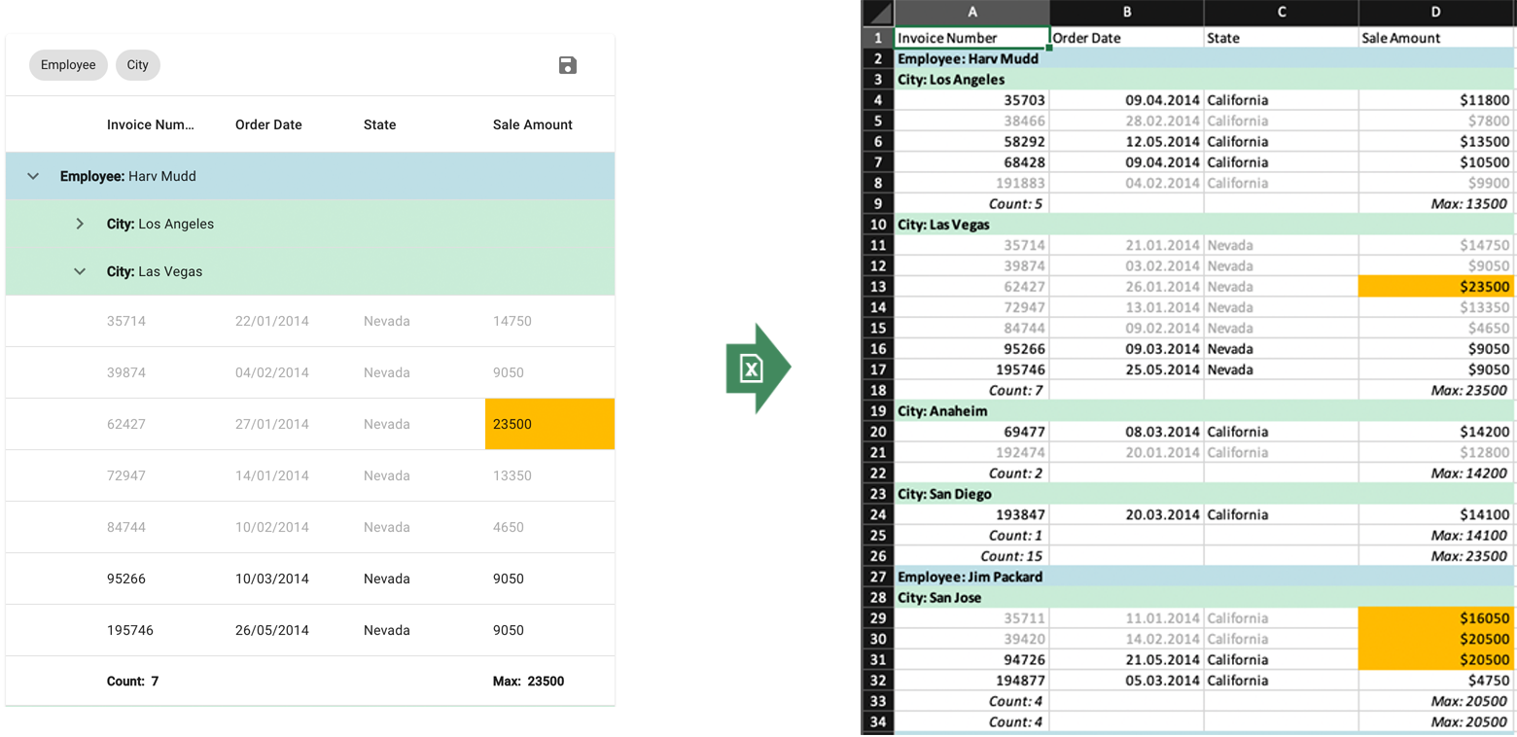Click order date 26/05/2014 in the grid
The width and height of the screenshot is (1517, 737).
272,630
